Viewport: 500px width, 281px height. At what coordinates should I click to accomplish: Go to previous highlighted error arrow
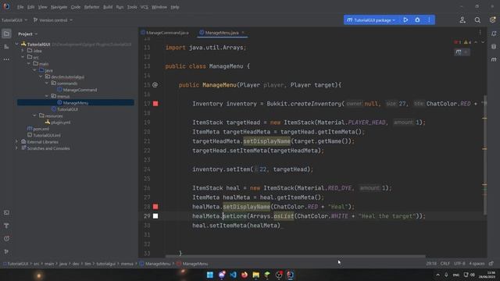click(476, 42)
